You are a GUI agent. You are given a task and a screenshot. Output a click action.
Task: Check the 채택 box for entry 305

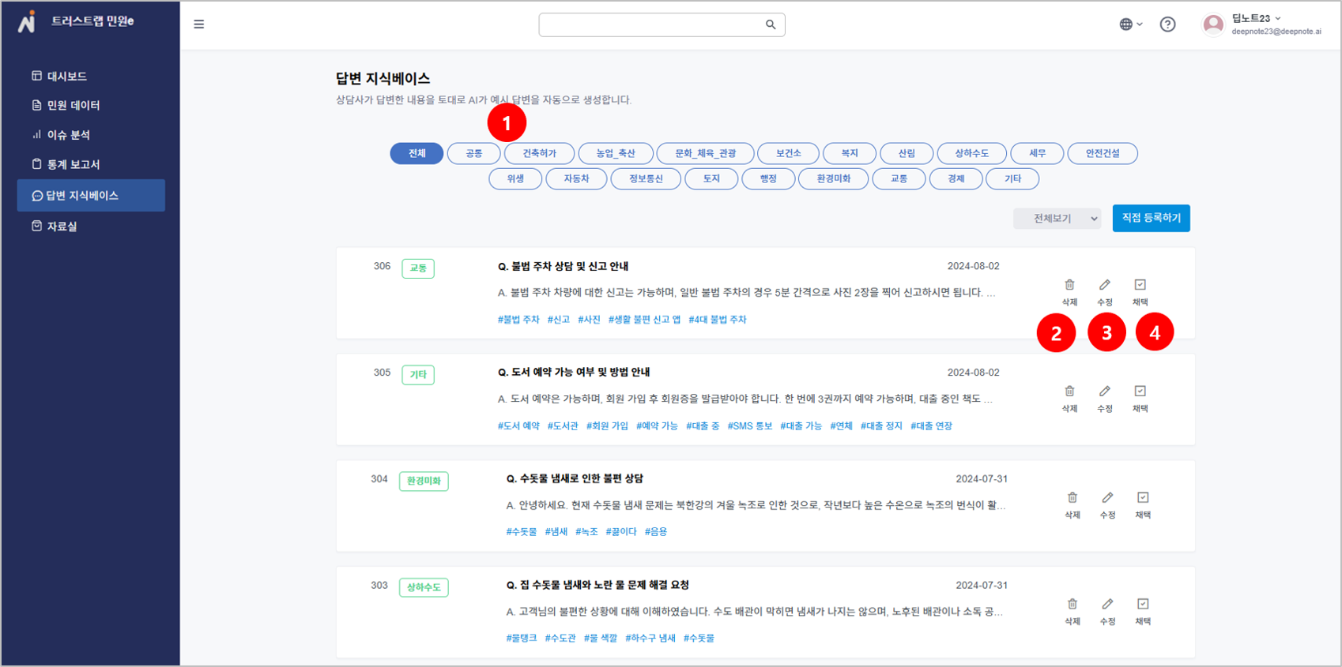click(1140, 392)
